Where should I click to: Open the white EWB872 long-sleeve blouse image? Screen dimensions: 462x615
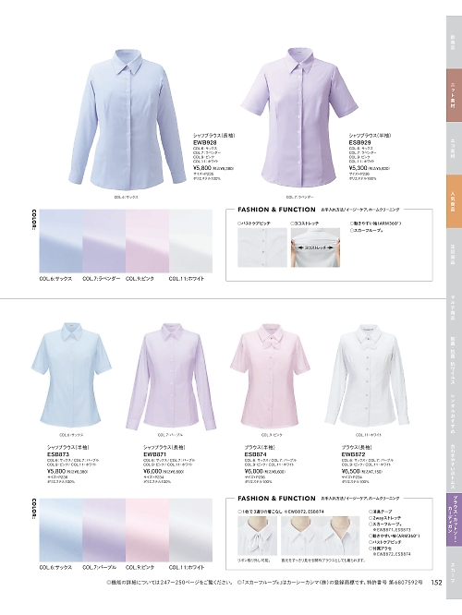(368, 377)
